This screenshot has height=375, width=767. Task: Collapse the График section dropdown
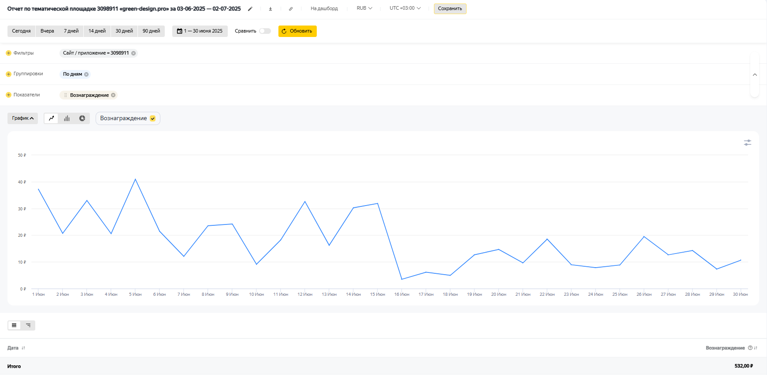click(23, 118)
